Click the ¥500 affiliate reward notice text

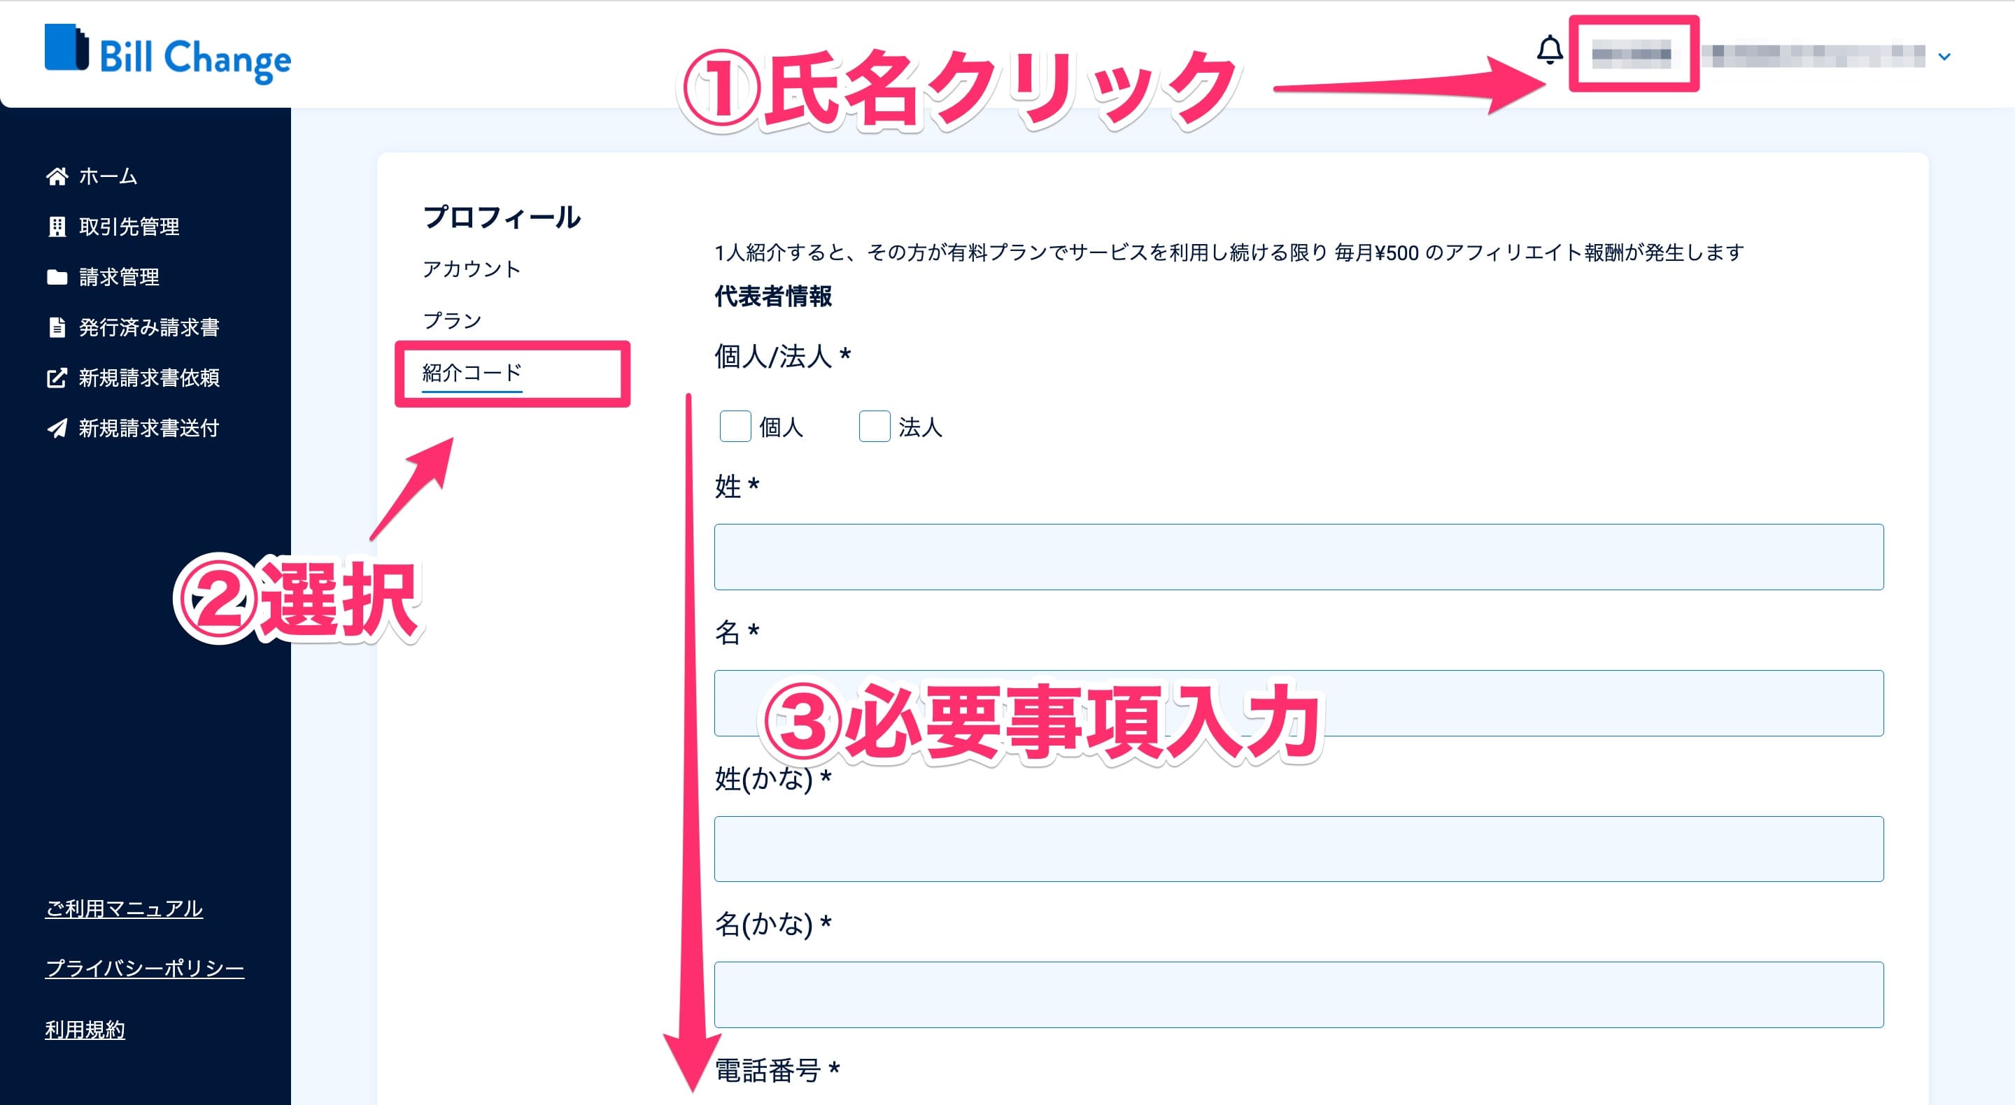1229,252
